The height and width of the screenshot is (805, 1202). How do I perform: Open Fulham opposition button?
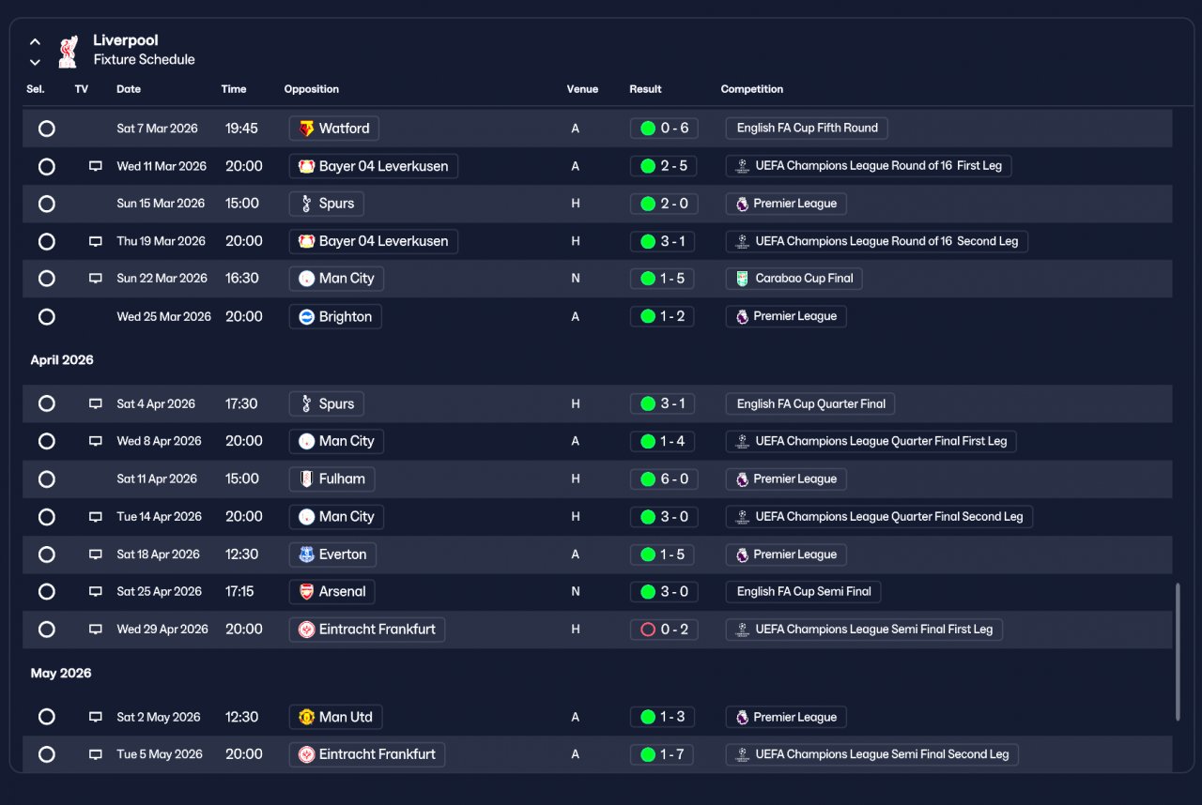pos(331,479)
